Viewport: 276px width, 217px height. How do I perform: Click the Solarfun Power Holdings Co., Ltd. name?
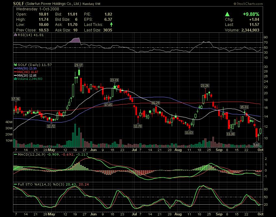(53, 4)
